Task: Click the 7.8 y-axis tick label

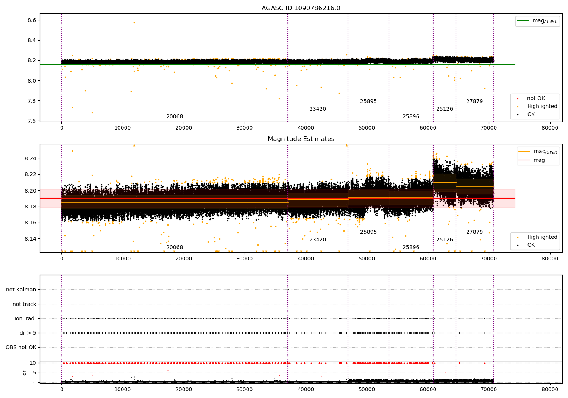Action: (x=32, y=101)
